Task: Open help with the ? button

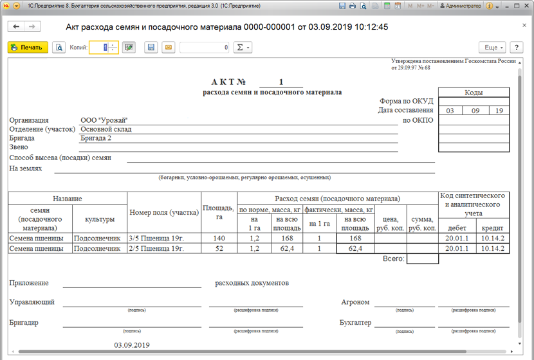Action: (x=517, y=48)
